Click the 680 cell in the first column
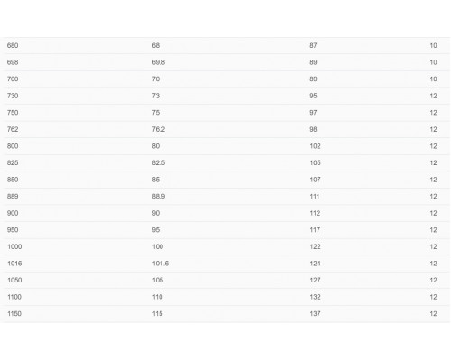Image resolution: width=451 pixels, height=361 pixels. point(13,45)
